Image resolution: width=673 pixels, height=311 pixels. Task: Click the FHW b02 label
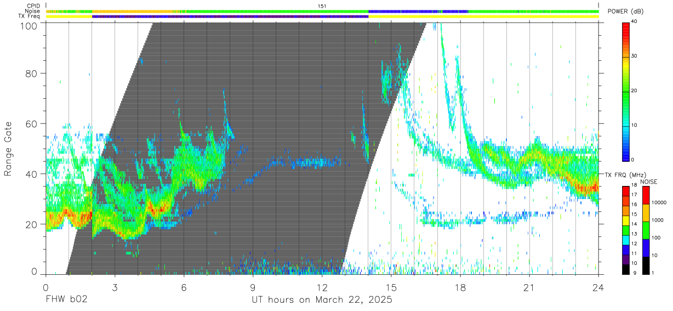point(66,300)
